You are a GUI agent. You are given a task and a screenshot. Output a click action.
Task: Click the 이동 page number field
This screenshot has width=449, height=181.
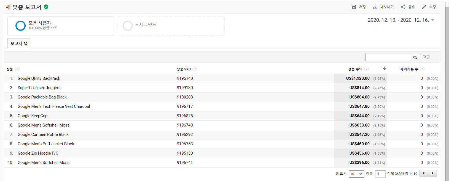pyautogui.click(x=380, y=174)
